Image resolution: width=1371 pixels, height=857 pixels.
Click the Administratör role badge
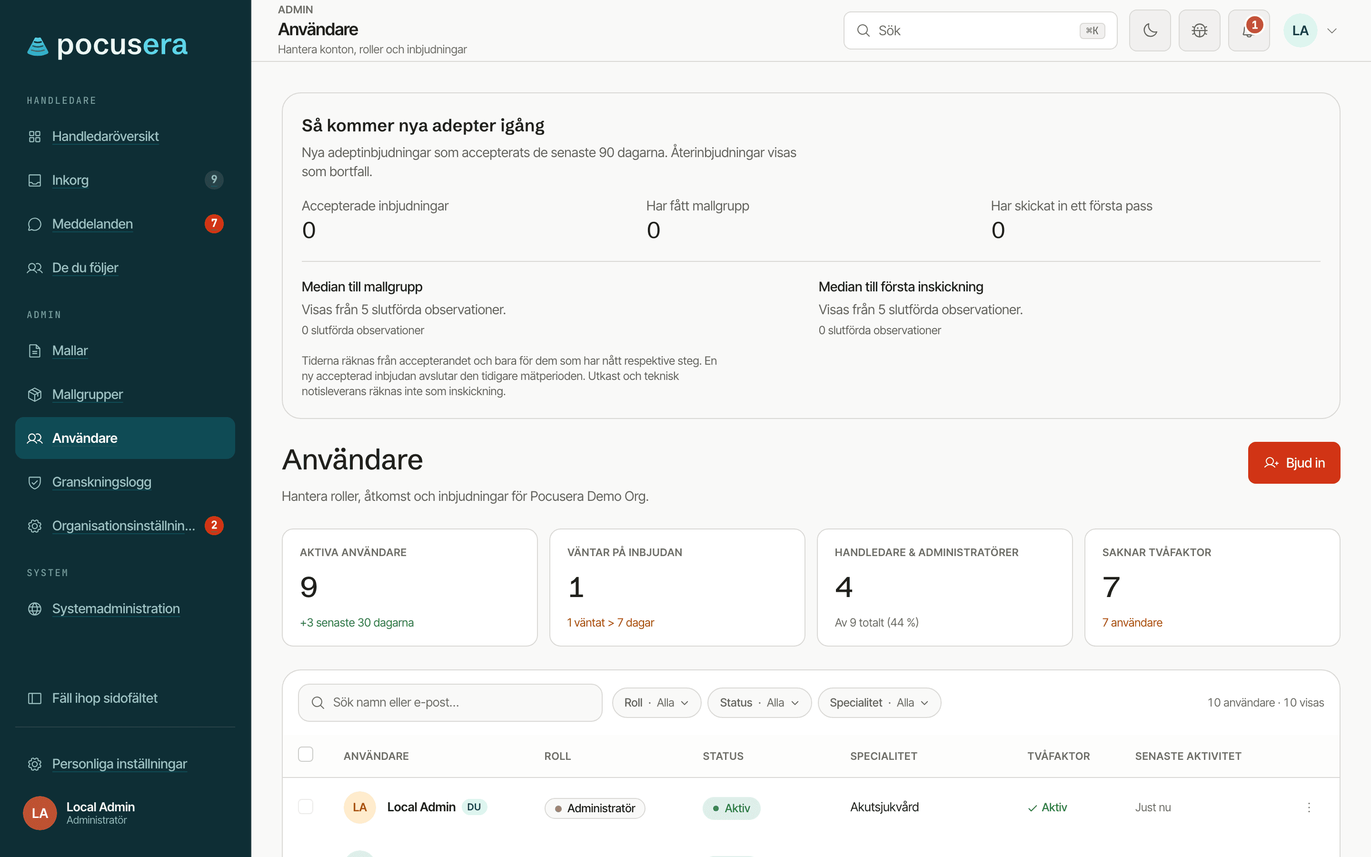tap(595, 808)
